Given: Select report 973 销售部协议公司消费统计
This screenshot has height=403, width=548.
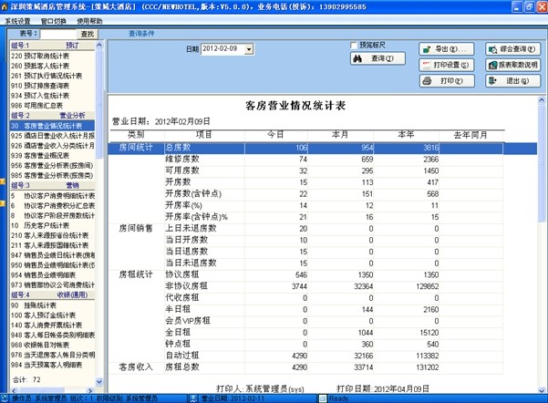Looking at the screenshot, I should tap(52, 284).
